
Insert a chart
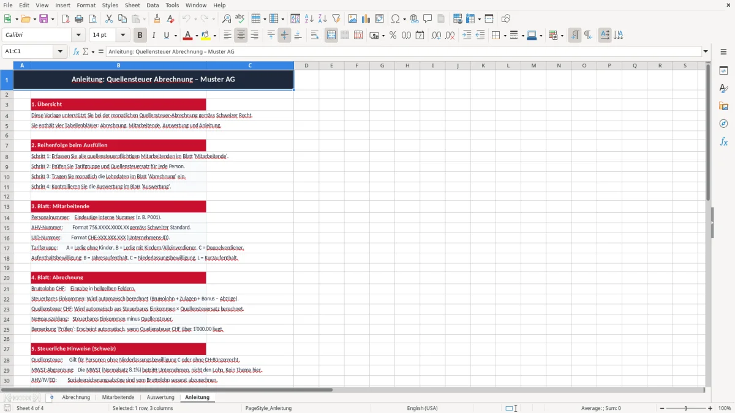(366, 19)
